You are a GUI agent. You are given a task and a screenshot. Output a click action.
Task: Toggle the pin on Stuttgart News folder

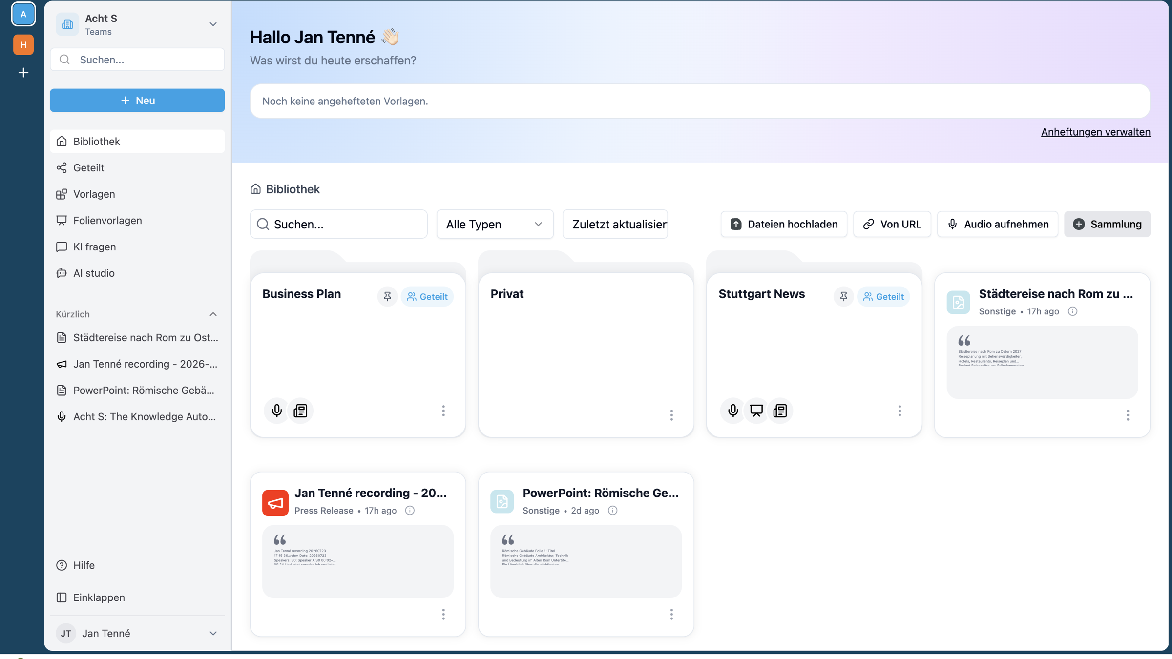[x=843, y=296]
